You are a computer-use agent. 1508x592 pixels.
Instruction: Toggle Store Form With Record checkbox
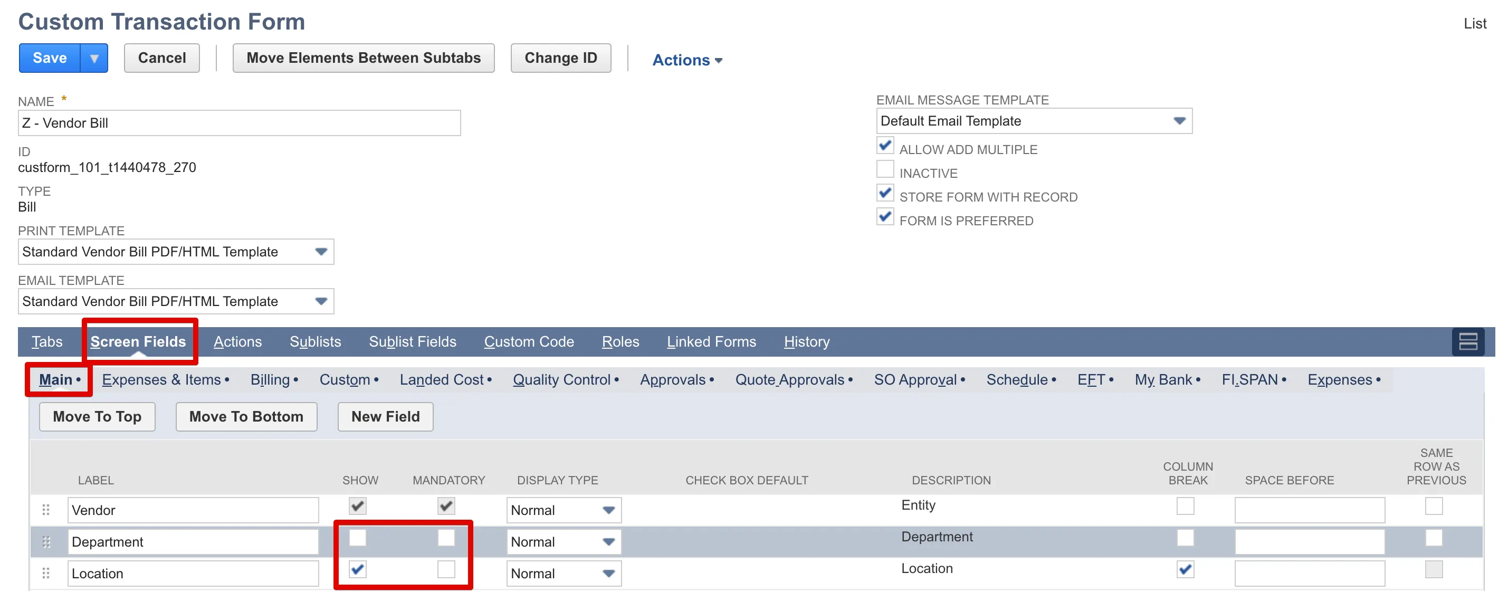[884, 193]
